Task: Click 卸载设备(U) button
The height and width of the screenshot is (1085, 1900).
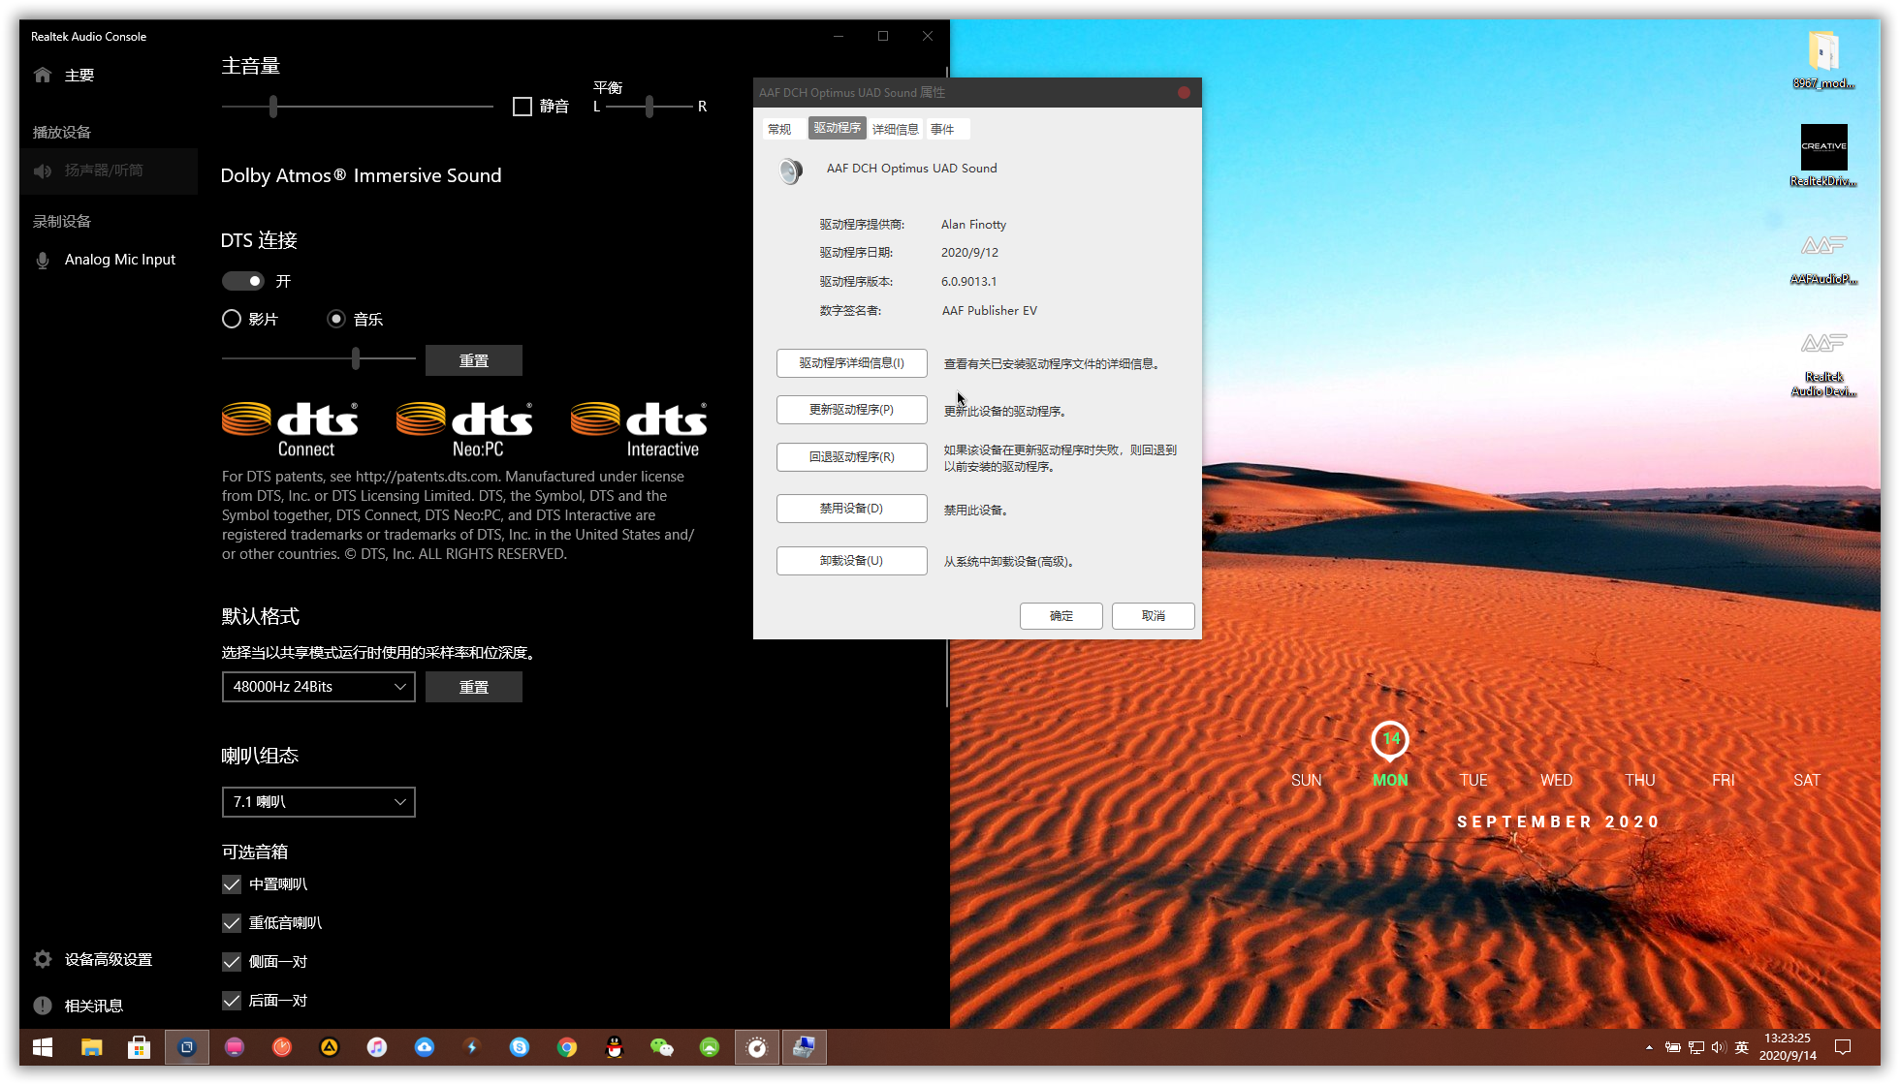Action: pyautogui.click(x=851, y=561)
